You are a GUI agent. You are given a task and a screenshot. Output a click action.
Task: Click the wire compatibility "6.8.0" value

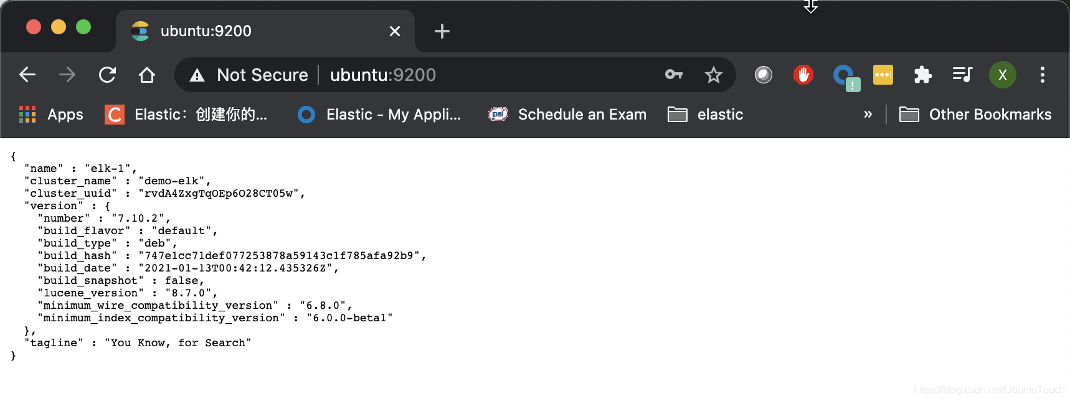[x=323, y=305]
